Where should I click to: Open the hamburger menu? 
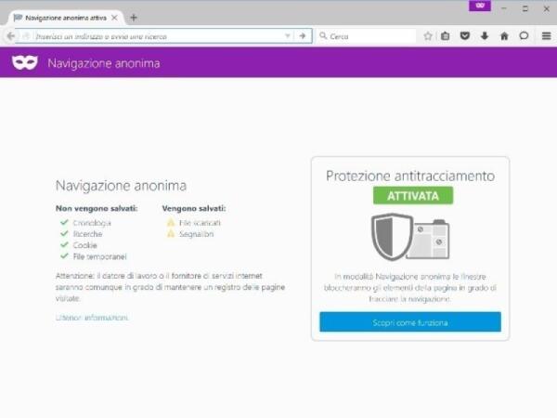pyautogui.click(x=547, y=36)
